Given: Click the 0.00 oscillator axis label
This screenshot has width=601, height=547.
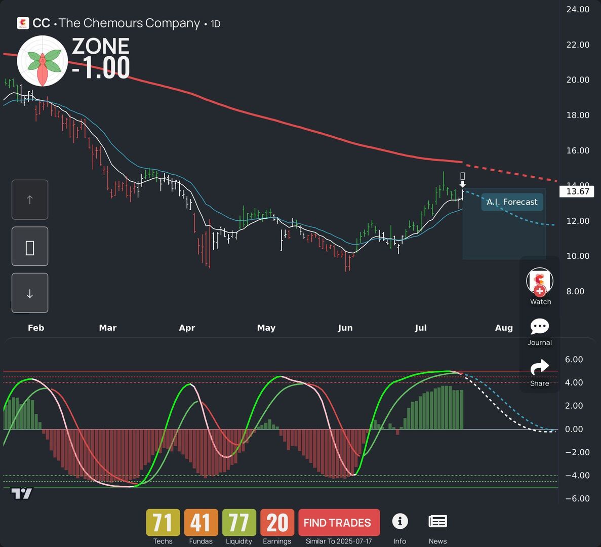Looking at the screenshot, I should [x=574, y=429].
